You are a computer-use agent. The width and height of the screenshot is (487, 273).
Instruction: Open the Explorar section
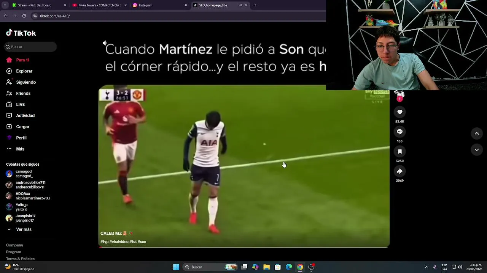pyautogui.click(x=19, y=71)
